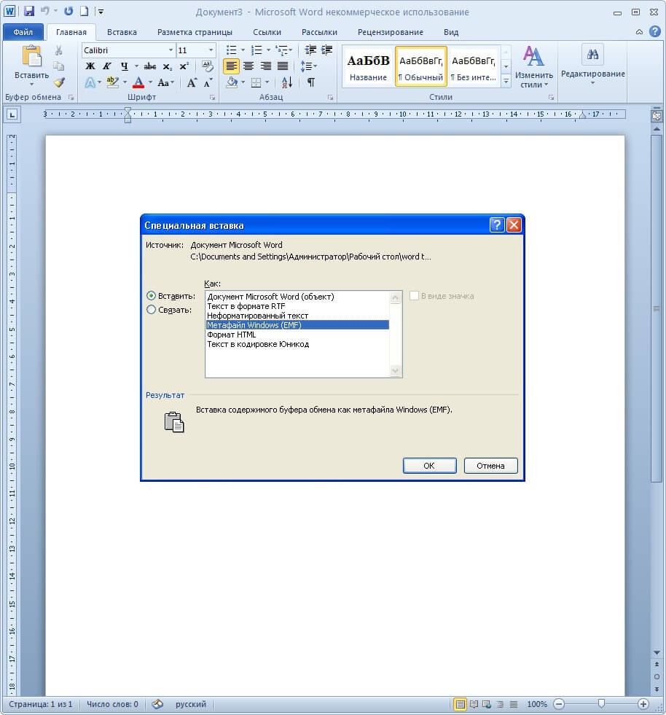Viewport: 666px width, 715px height.
Task: Switch to Print Layout view in status bar
Action: 460,704
